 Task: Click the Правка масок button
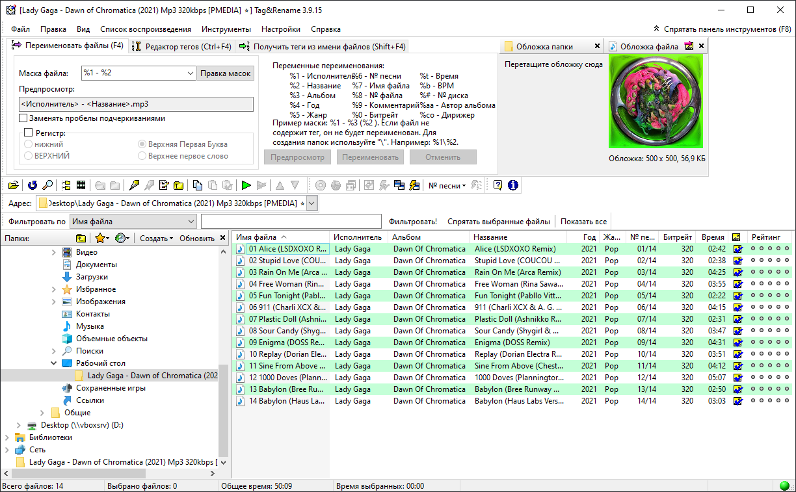[x=225, y=73]
